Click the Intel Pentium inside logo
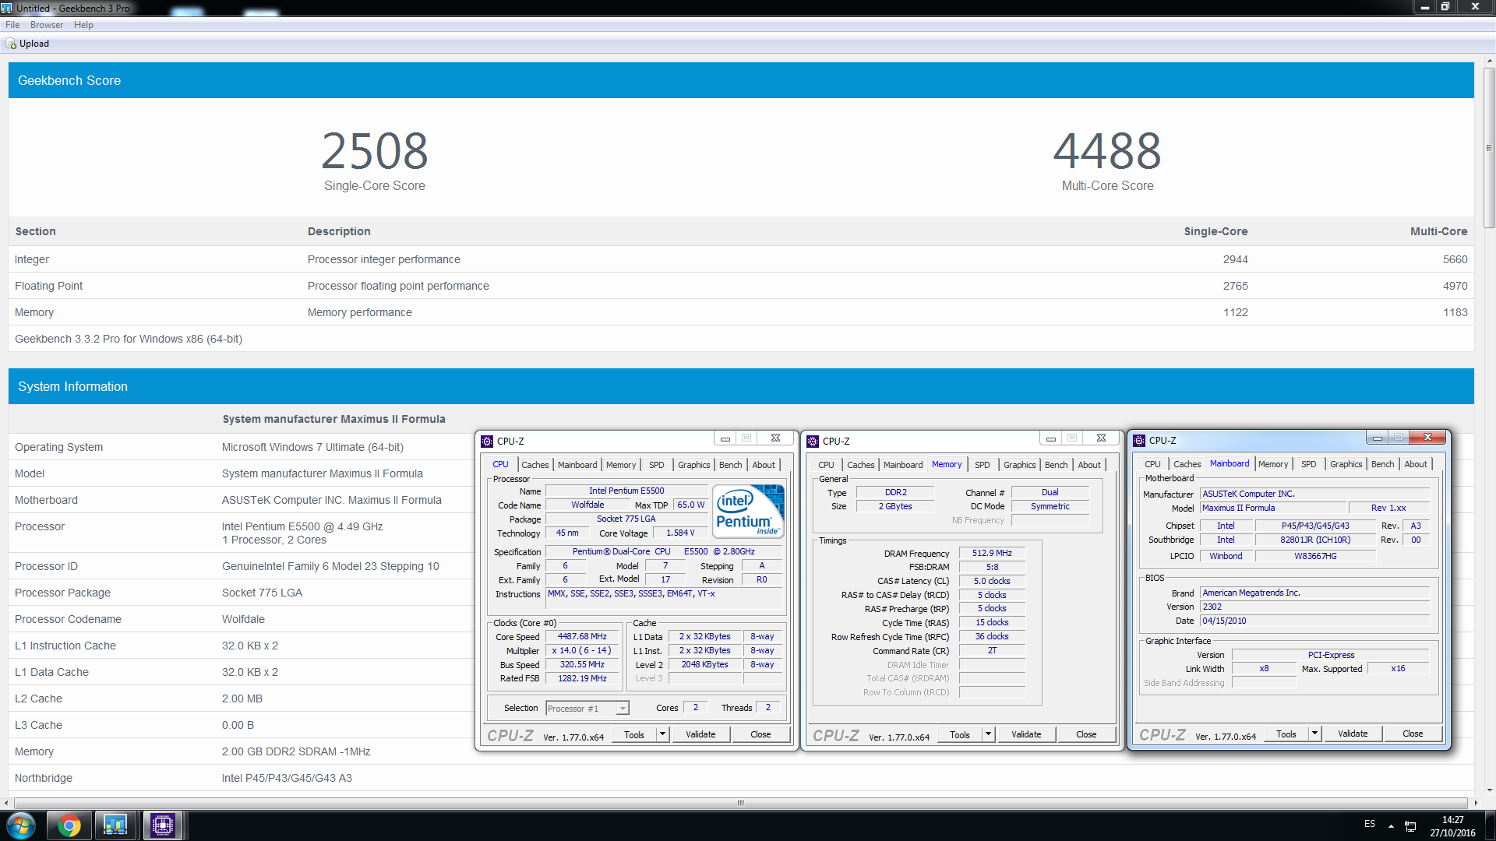This screenshot has width=1496, height=841. 749,511
